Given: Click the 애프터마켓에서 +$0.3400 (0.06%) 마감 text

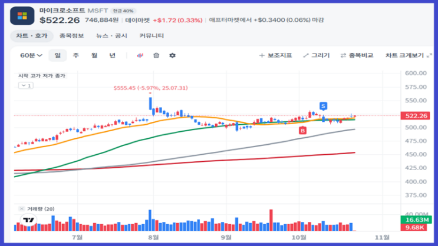Looking at the screenshot, I should pos(266,20).
